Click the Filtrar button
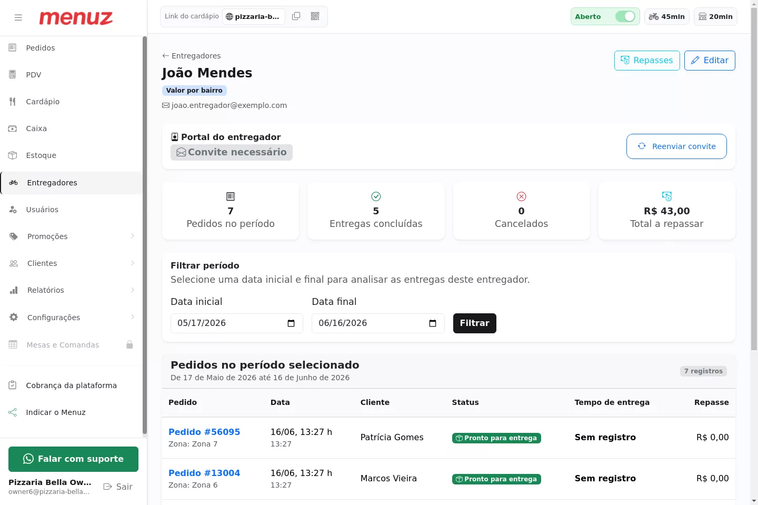Screen dimensions: 758x505 [x=475, y=323]
